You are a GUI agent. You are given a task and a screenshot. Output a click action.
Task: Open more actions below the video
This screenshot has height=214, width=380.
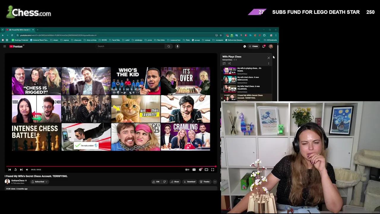[x=215, y=182]
